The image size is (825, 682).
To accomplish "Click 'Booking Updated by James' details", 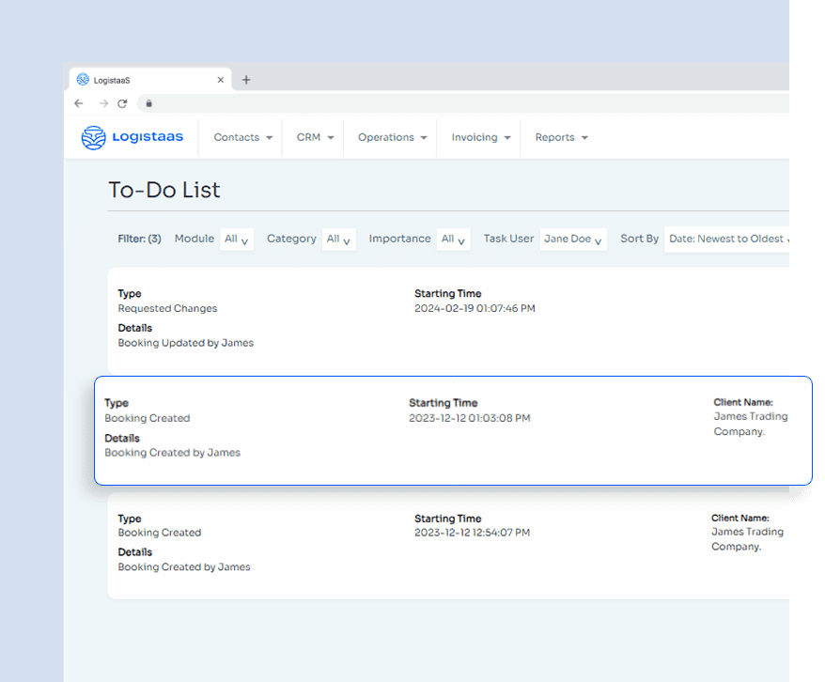I will click(186, 343).
